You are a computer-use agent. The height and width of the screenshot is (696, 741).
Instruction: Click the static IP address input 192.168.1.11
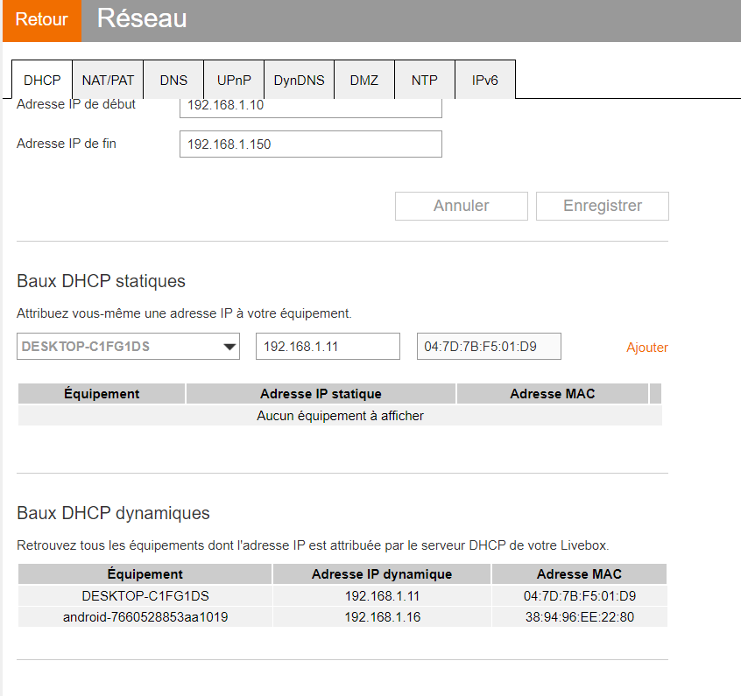tap(328, 346)
